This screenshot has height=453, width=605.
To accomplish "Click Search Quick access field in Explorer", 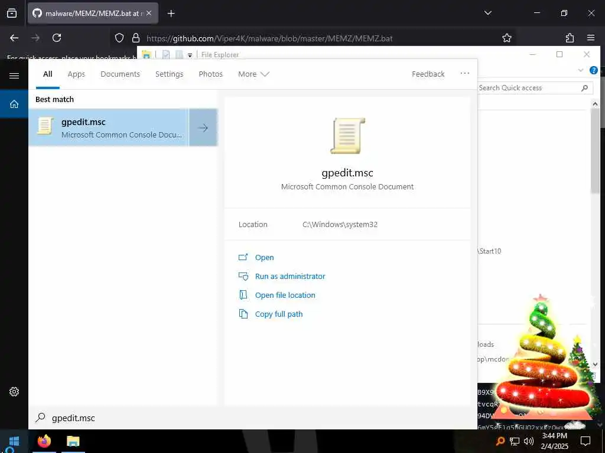I will 534,88.
